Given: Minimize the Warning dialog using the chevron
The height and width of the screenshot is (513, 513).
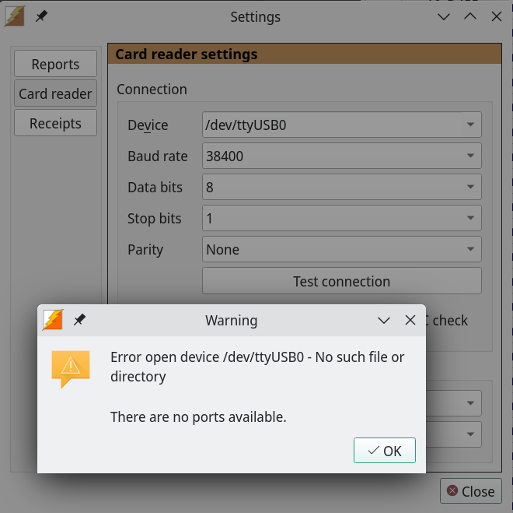Looking at the screenshot, I should coord(384,321).
